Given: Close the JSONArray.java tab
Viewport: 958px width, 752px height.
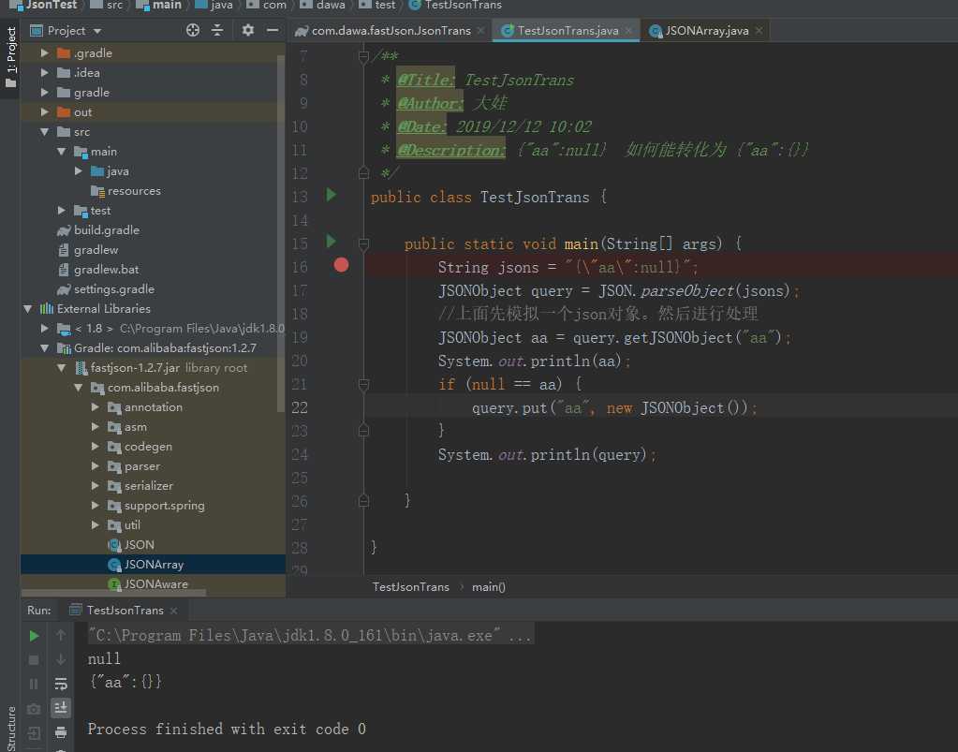Looking at the screenshot, I should [759, 30].
